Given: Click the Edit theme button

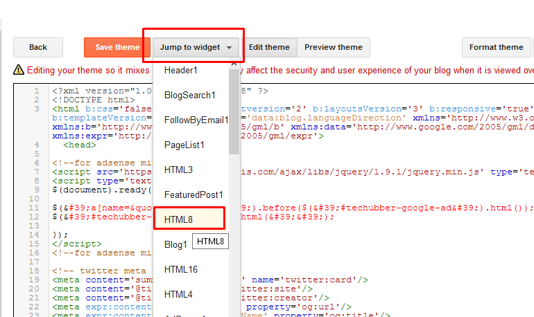Looking at the screenshot, I should (269, 47).
